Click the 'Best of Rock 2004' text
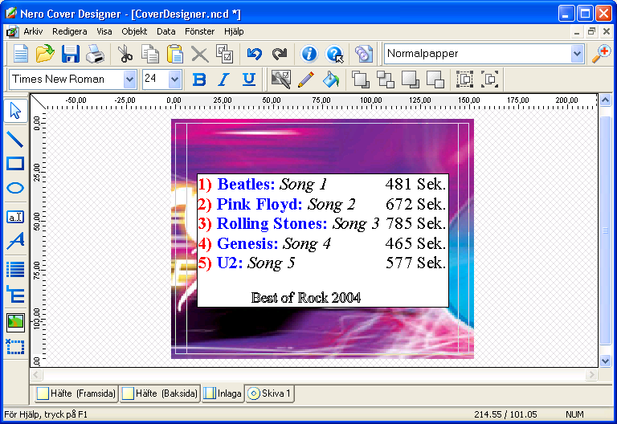617x424 pixels. (x=306, y=298)
